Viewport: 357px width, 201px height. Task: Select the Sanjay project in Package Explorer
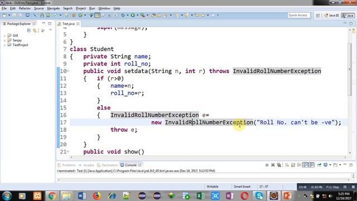coord(17,40)
